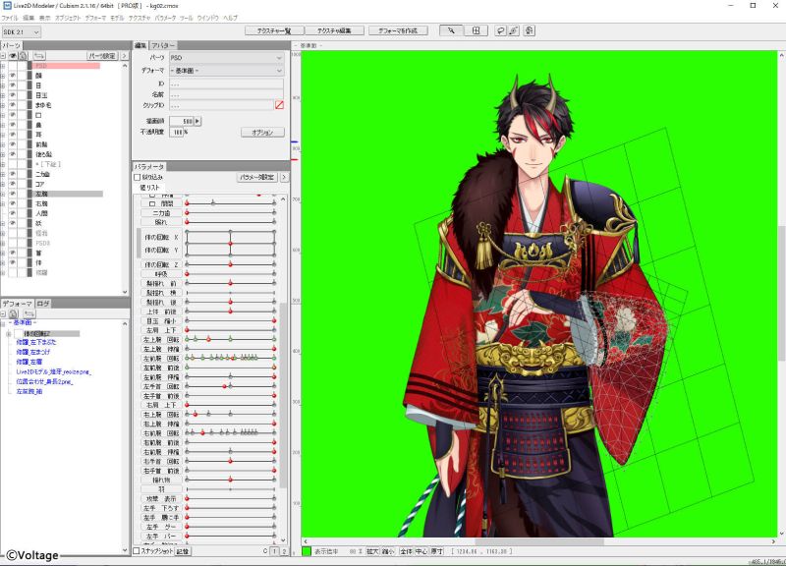Expand the 左腕 part tree node
Image resolution: width=786 pixels, height=566 pixels.
(x=3, y=194)
